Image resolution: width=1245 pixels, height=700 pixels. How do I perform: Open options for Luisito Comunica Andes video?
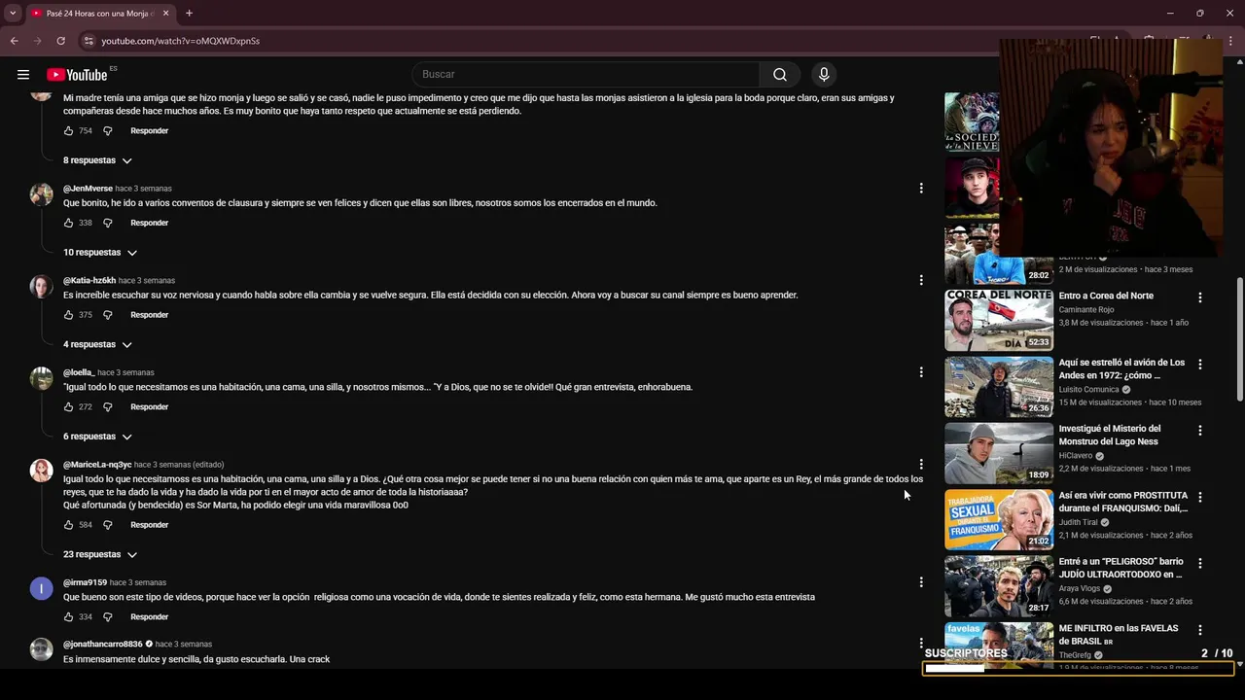coord(1200,365)
